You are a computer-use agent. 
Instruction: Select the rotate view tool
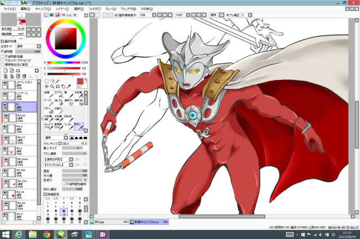58,87
